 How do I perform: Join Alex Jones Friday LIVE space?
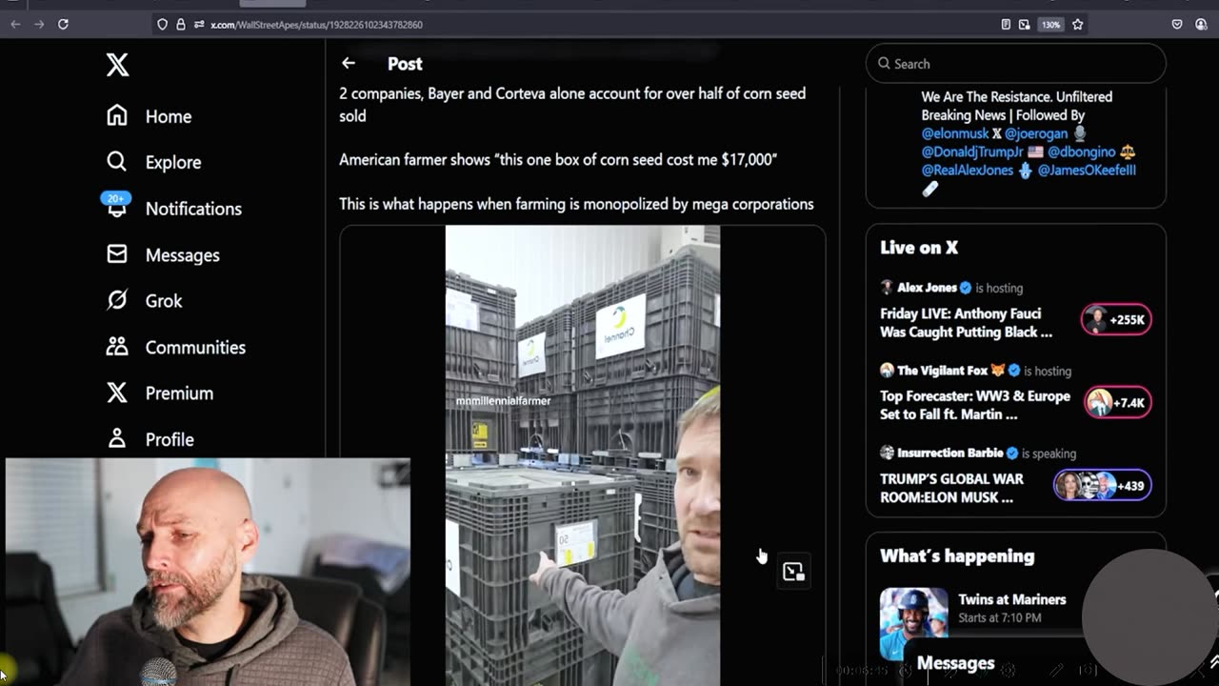click(x=966, y=323)
